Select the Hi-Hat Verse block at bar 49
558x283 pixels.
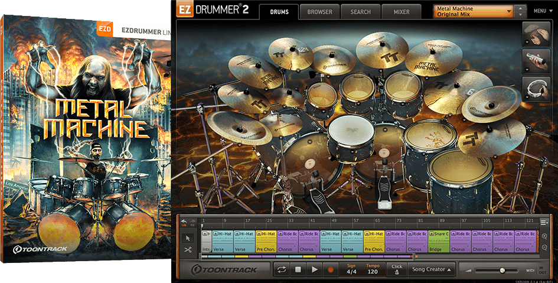[331, 242]
